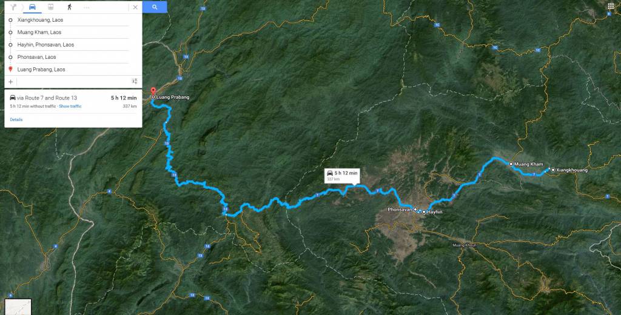Click the Phonsavan, Laos waypoint field
Viewport: 621px width, 315px height.
[x=73, y=57]
